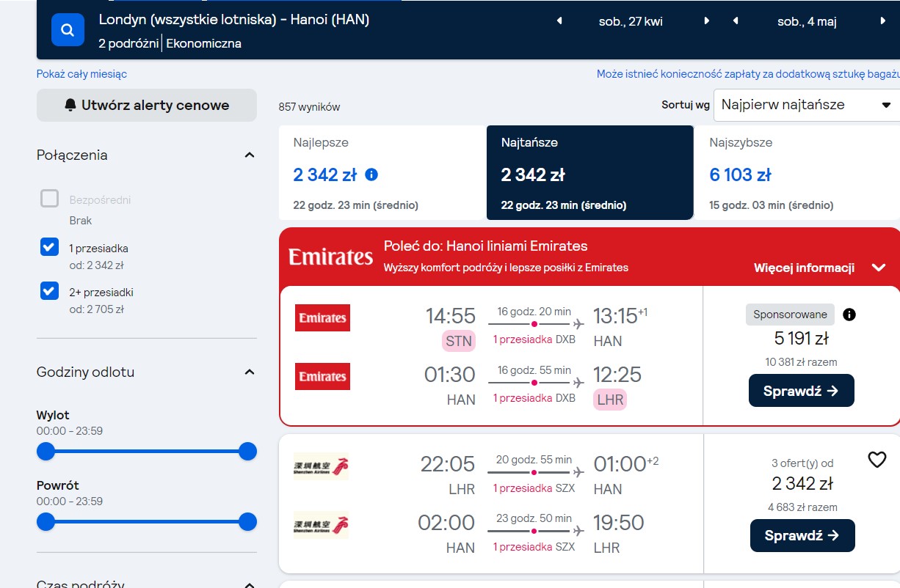Go to previous return date before sob., 4 maj
The width and height of the screenshot is (900, 588).
click(x=735, y=21)
